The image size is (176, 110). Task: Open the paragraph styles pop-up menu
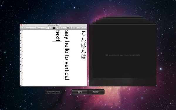pyautogui.click(x=22, y=28)
